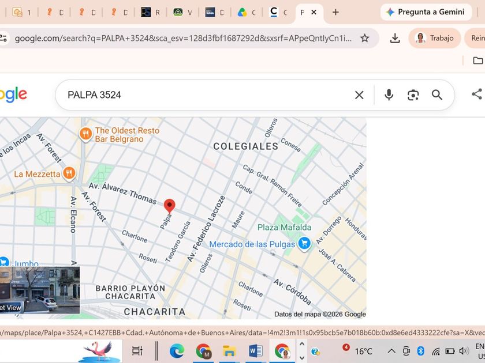Open Mercado de las Pulgas shopping marker

coord(304,243)
